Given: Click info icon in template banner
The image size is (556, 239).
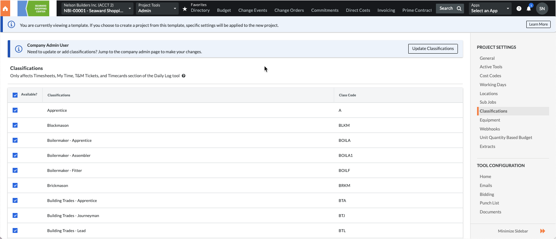Looking at the screenshot, I should pos(11,25).
